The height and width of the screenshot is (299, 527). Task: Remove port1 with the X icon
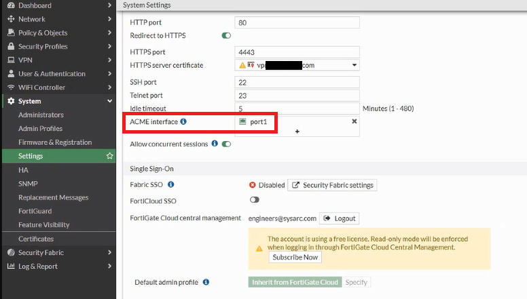tap(355, 121)
